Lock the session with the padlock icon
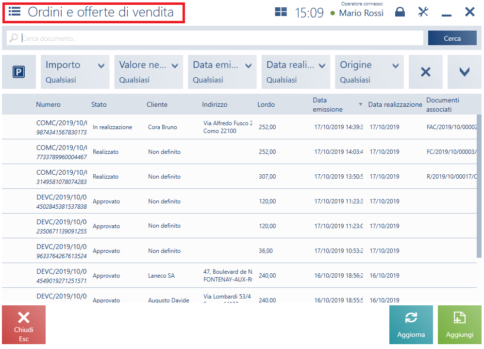The height and width of the screenshot is (349, 484). 400,12
